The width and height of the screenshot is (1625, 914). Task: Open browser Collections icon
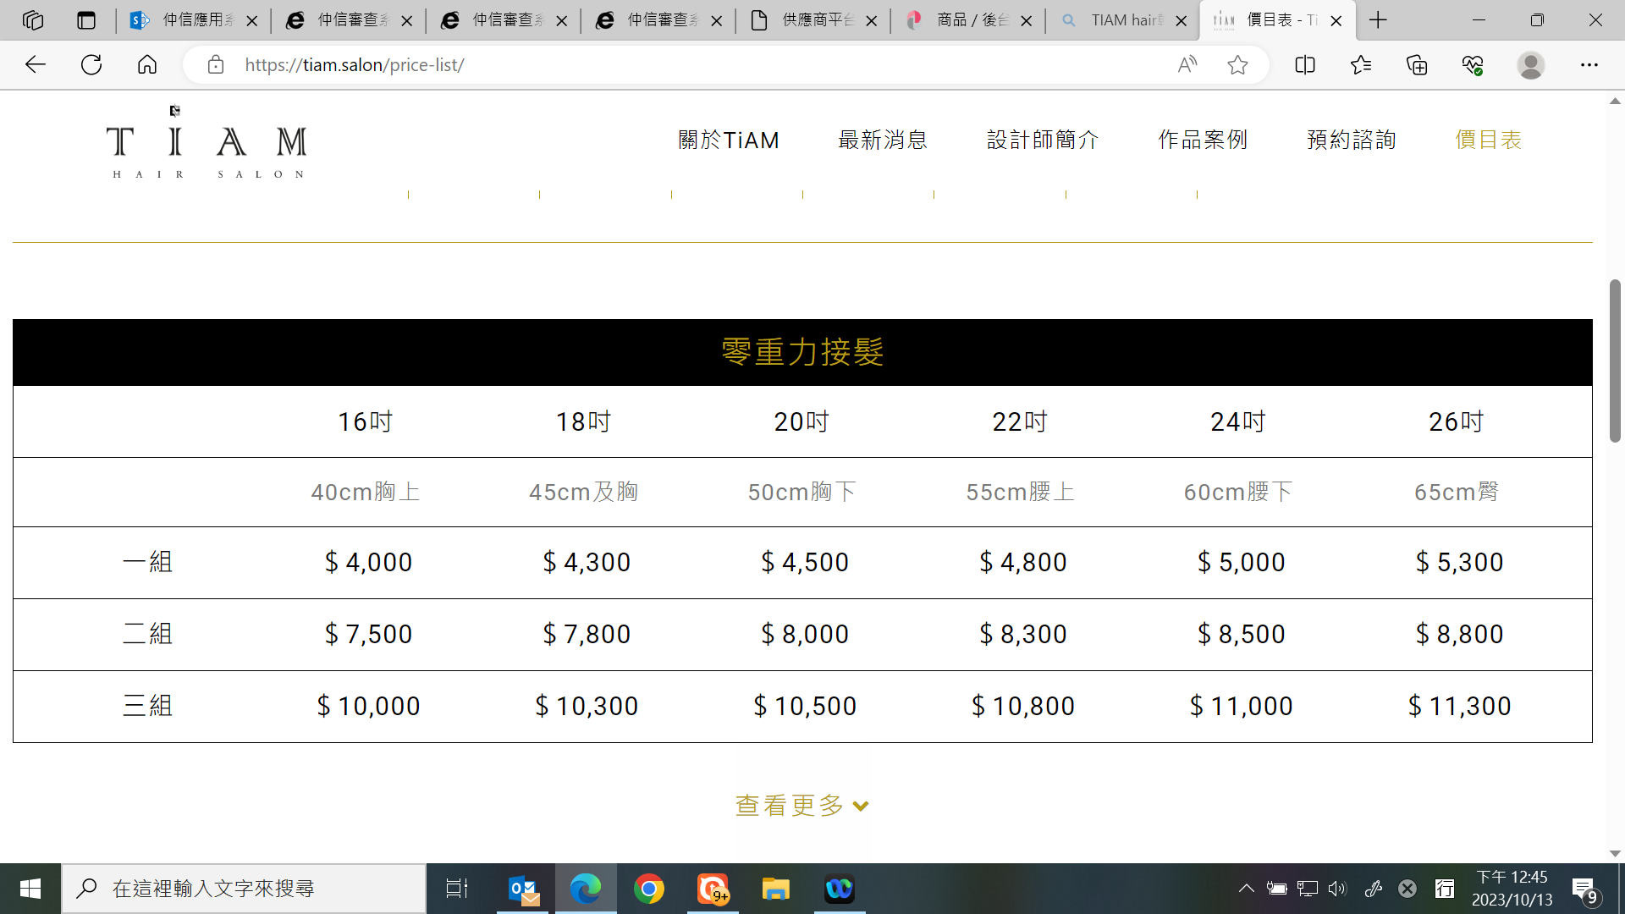click(1417, 64)
